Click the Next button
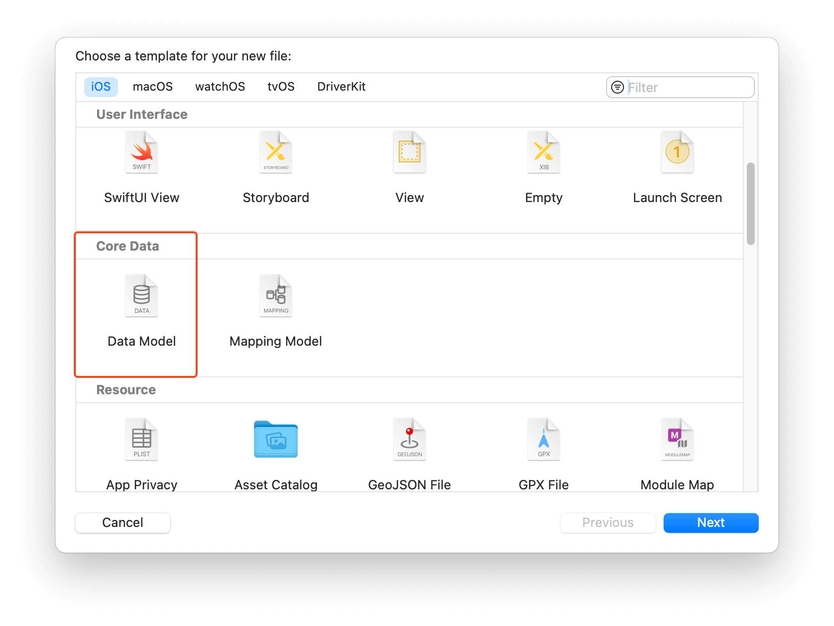 click(711, 522)
